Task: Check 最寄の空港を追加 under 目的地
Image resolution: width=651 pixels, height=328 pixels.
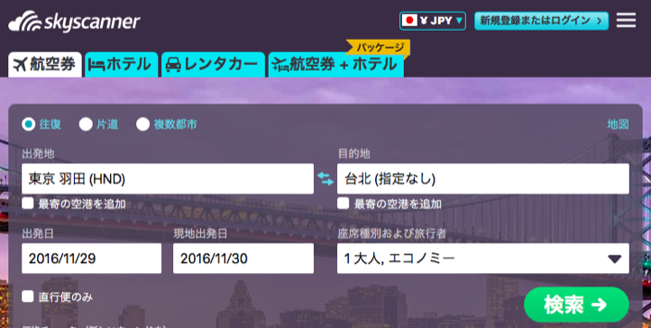Action: (343, 203)
